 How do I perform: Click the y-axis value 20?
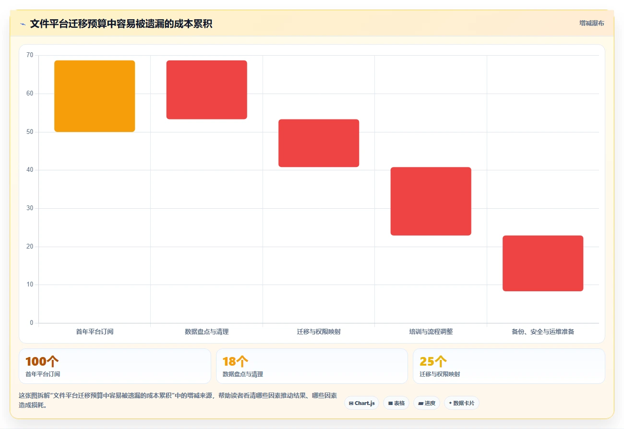pos(30,246)
